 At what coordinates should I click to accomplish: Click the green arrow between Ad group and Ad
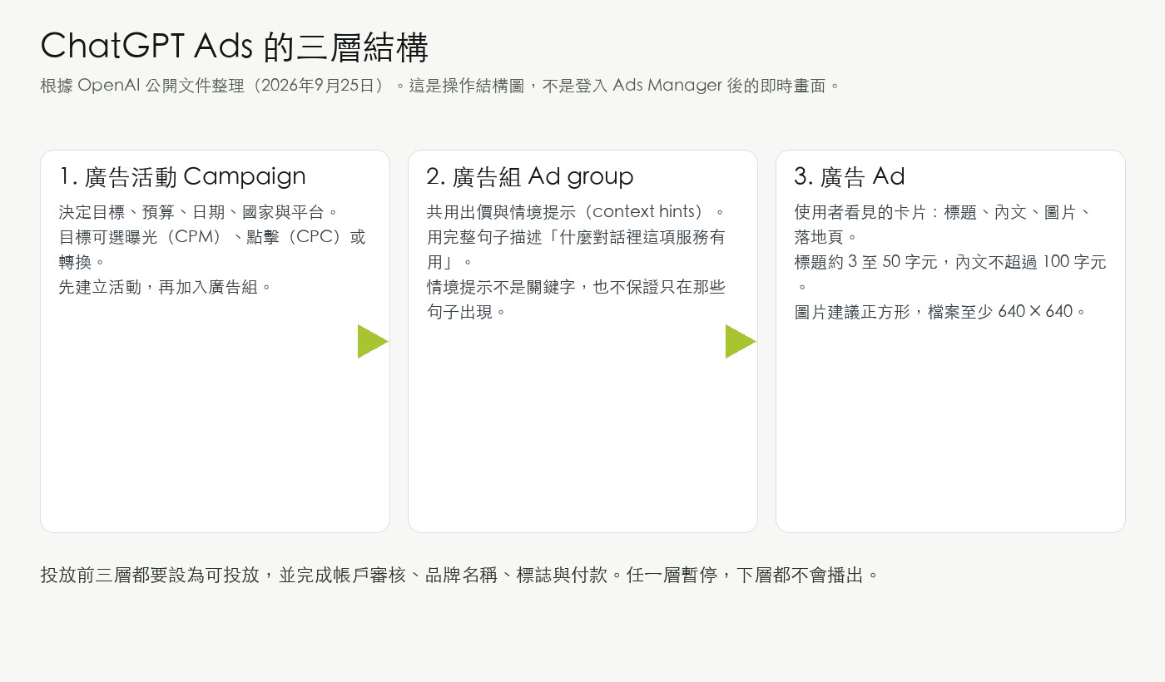tap(741, 341)
